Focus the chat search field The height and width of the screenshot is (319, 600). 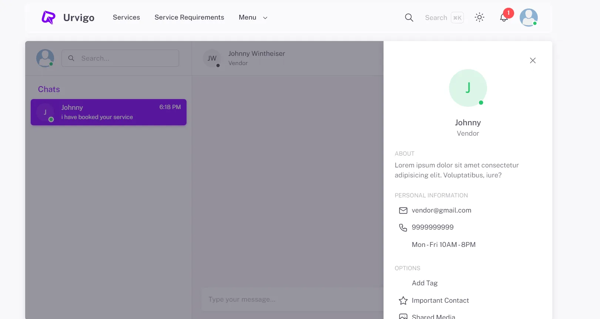point(126,58)
